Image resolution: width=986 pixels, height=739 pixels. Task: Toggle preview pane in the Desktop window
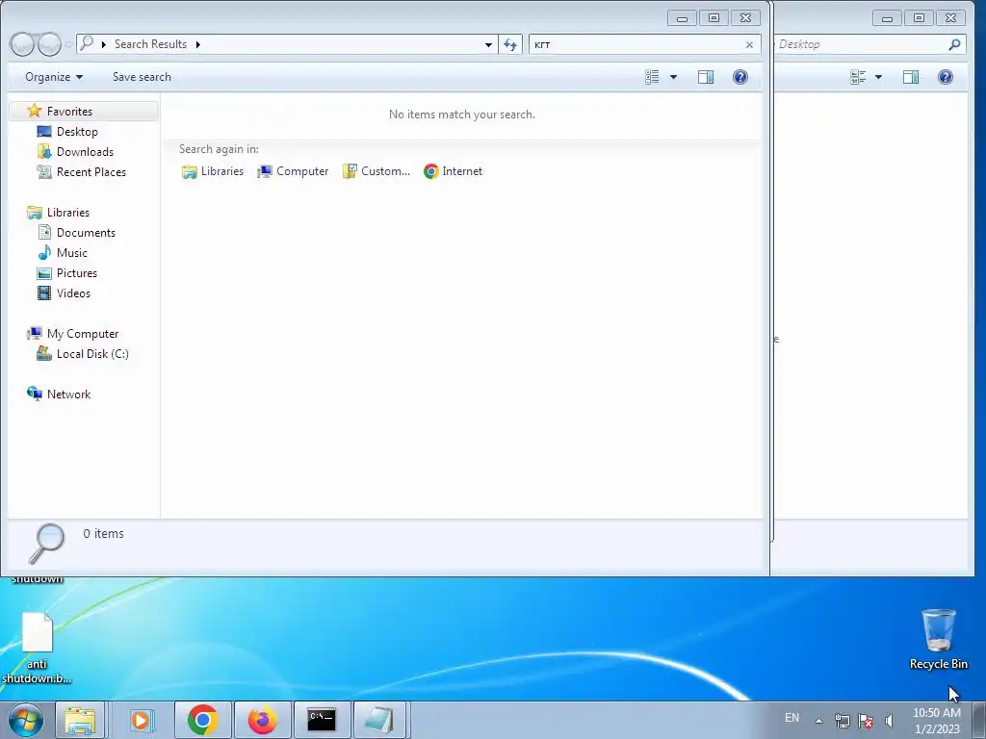pos(911,77)
